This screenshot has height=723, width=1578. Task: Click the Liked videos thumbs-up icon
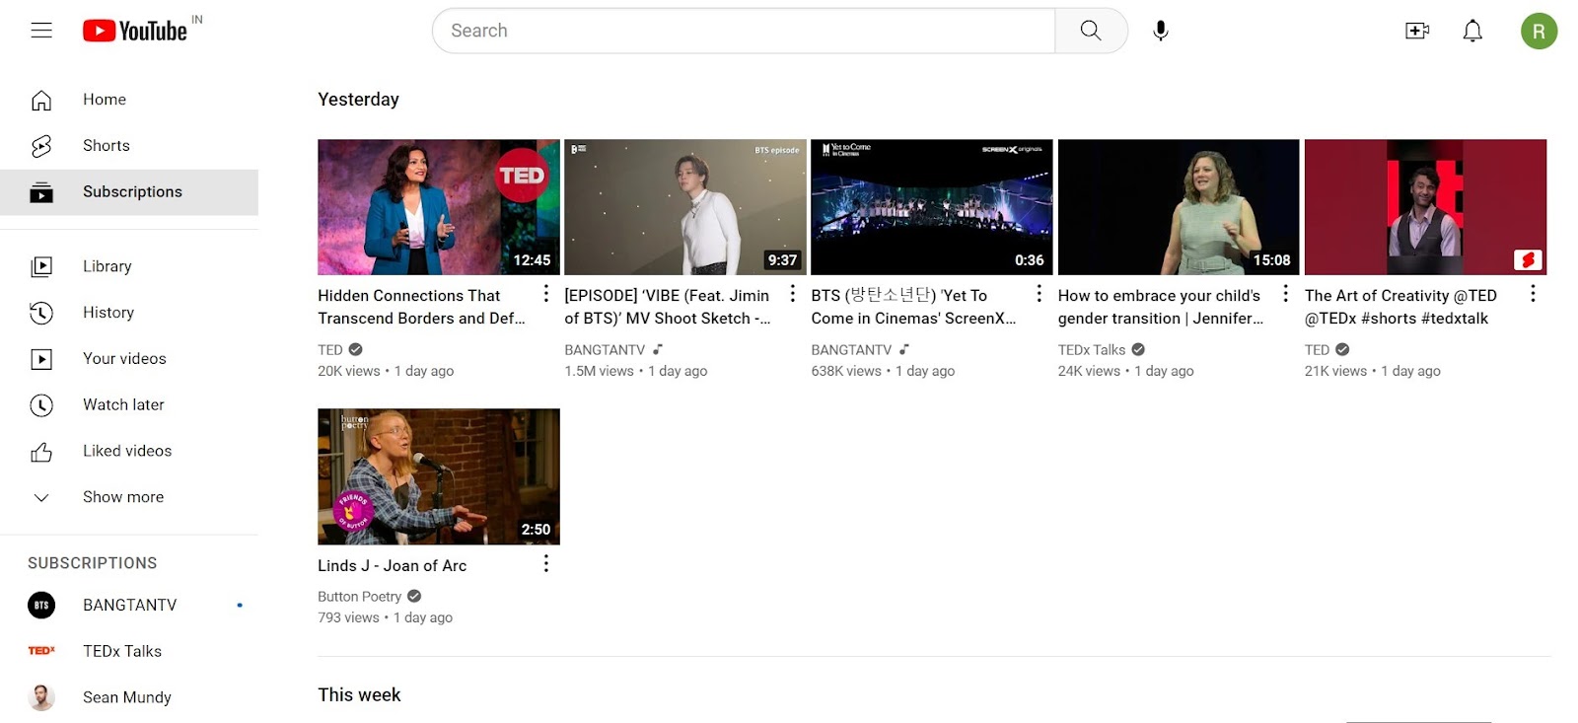41,452
